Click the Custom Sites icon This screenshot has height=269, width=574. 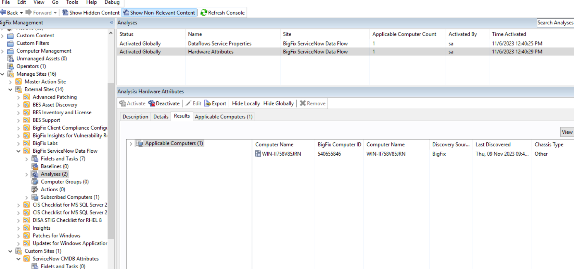(18, 251)
